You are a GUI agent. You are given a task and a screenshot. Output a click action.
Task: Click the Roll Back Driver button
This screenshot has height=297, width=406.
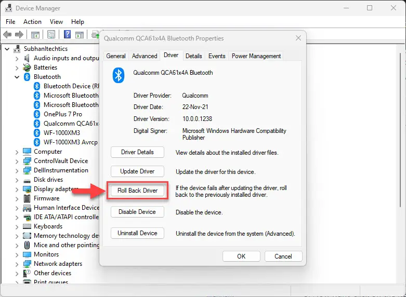click(137, 191)
